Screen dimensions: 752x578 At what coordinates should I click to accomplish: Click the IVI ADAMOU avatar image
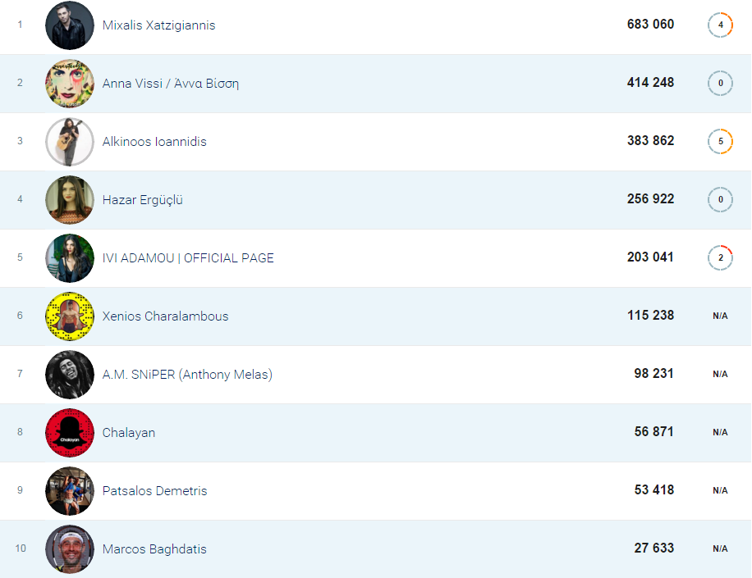coord(70,258)
